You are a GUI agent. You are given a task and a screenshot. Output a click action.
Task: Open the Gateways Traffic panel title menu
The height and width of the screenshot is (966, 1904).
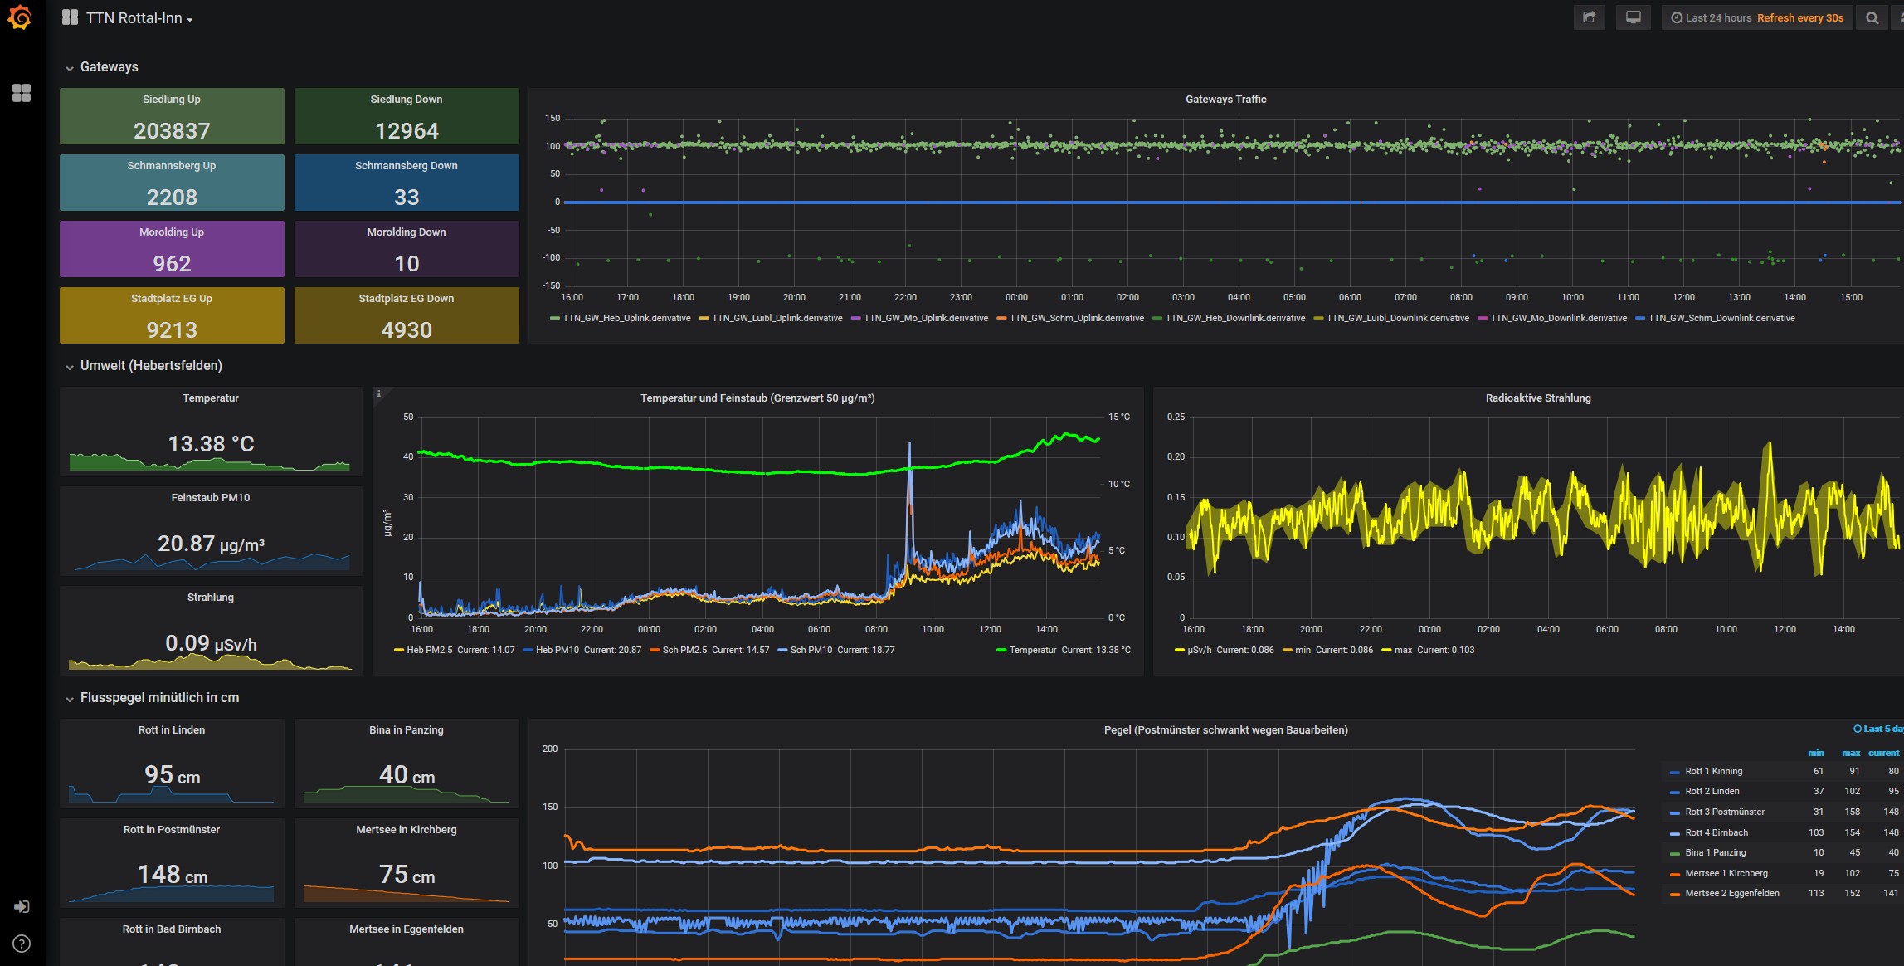(x=1225, y=99)
